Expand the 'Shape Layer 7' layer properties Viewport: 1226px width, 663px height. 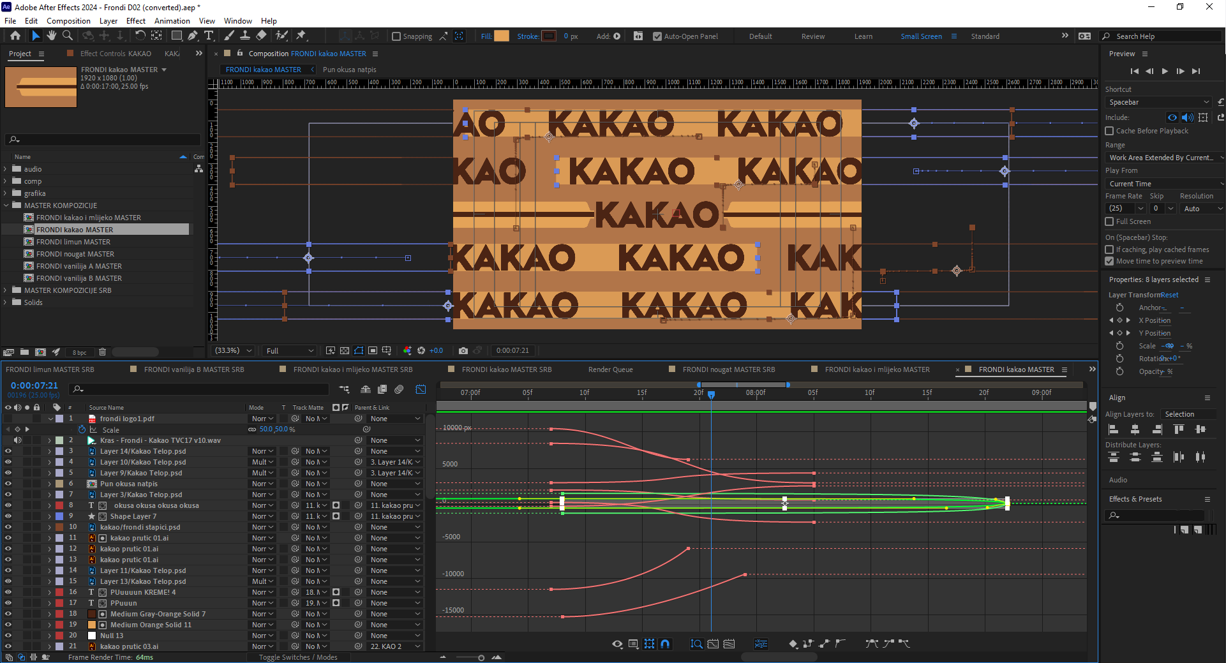49,516
